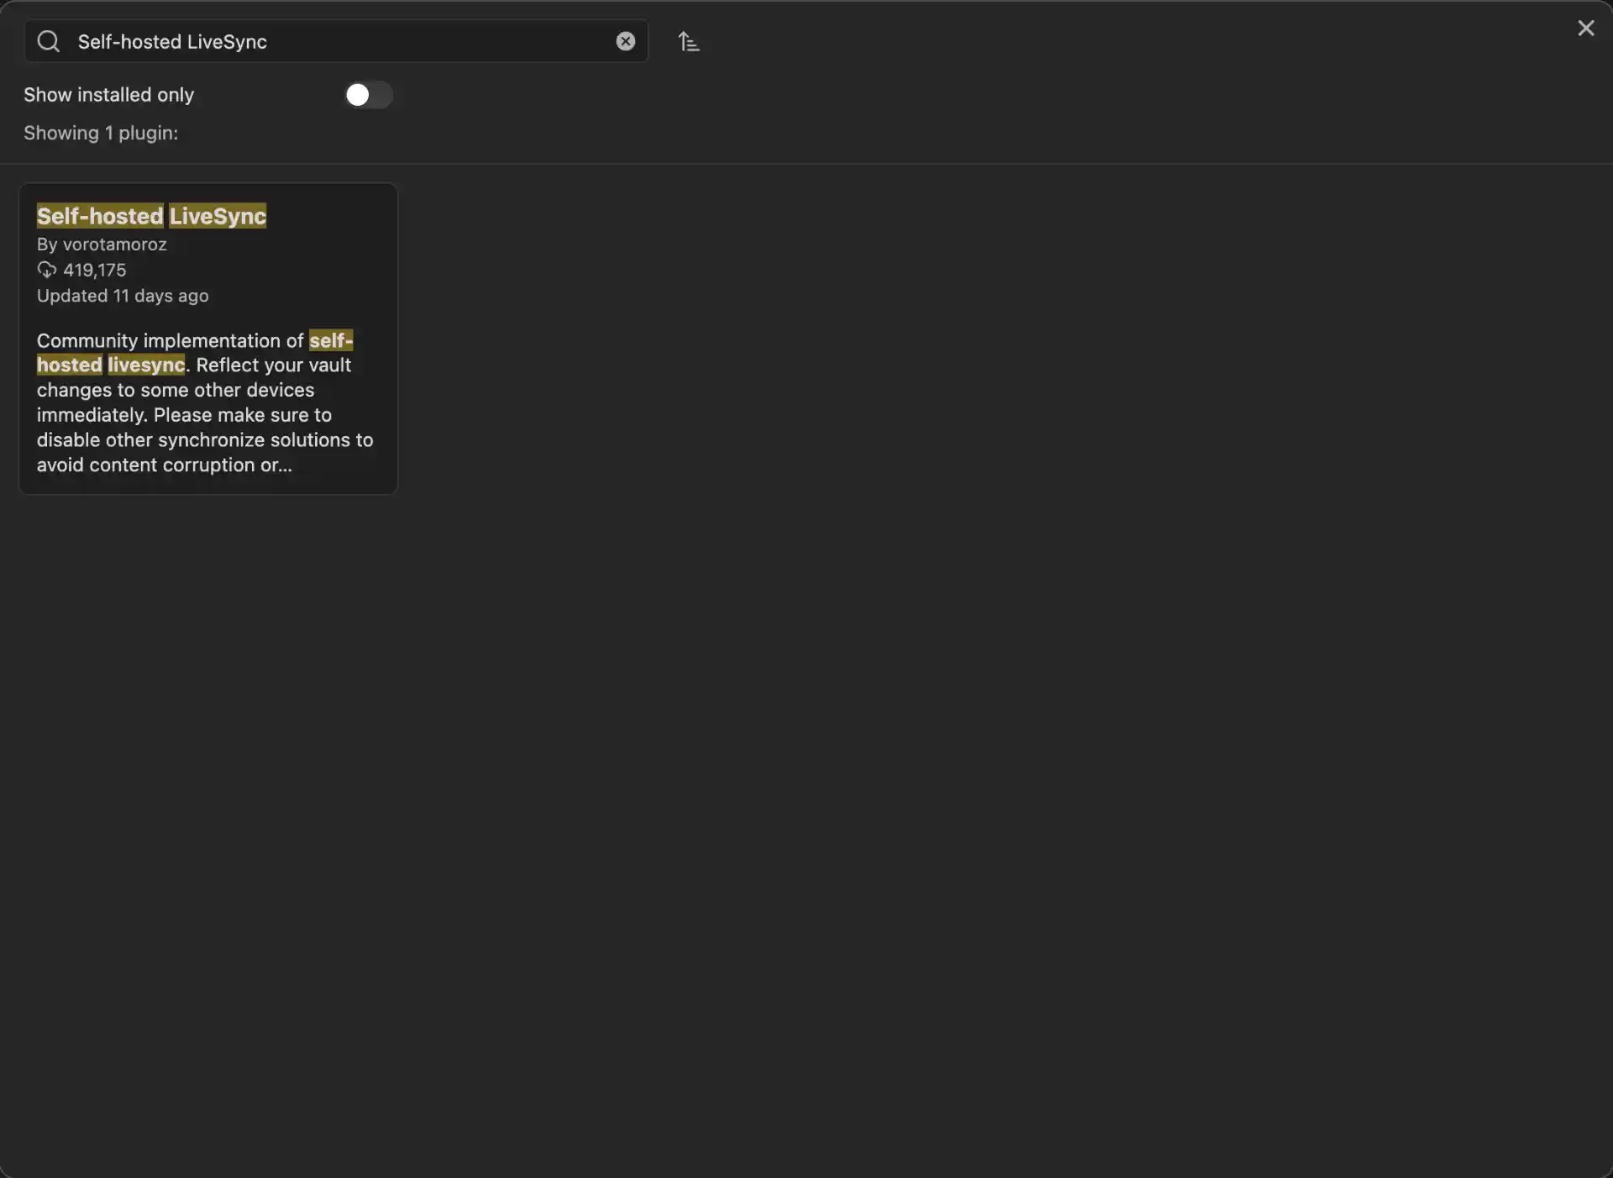Click the Self-hosted LiveSync plugin title
This screenshot has height=1178, width=1613.
click(x=151, y=216)
